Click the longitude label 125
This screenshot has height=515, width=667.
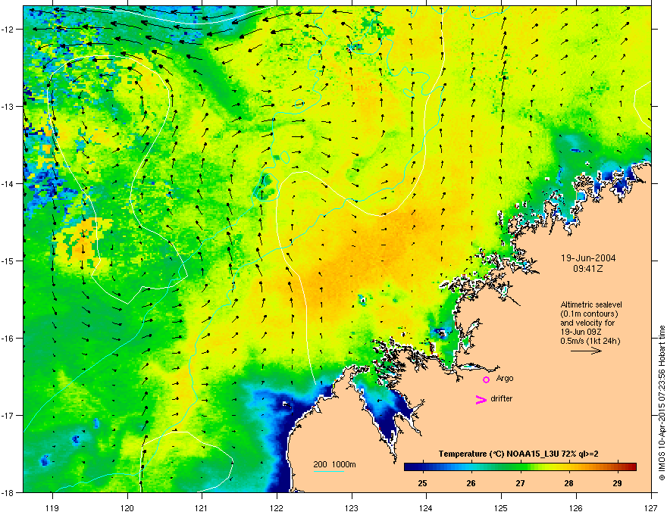click(x=501, y=507)
